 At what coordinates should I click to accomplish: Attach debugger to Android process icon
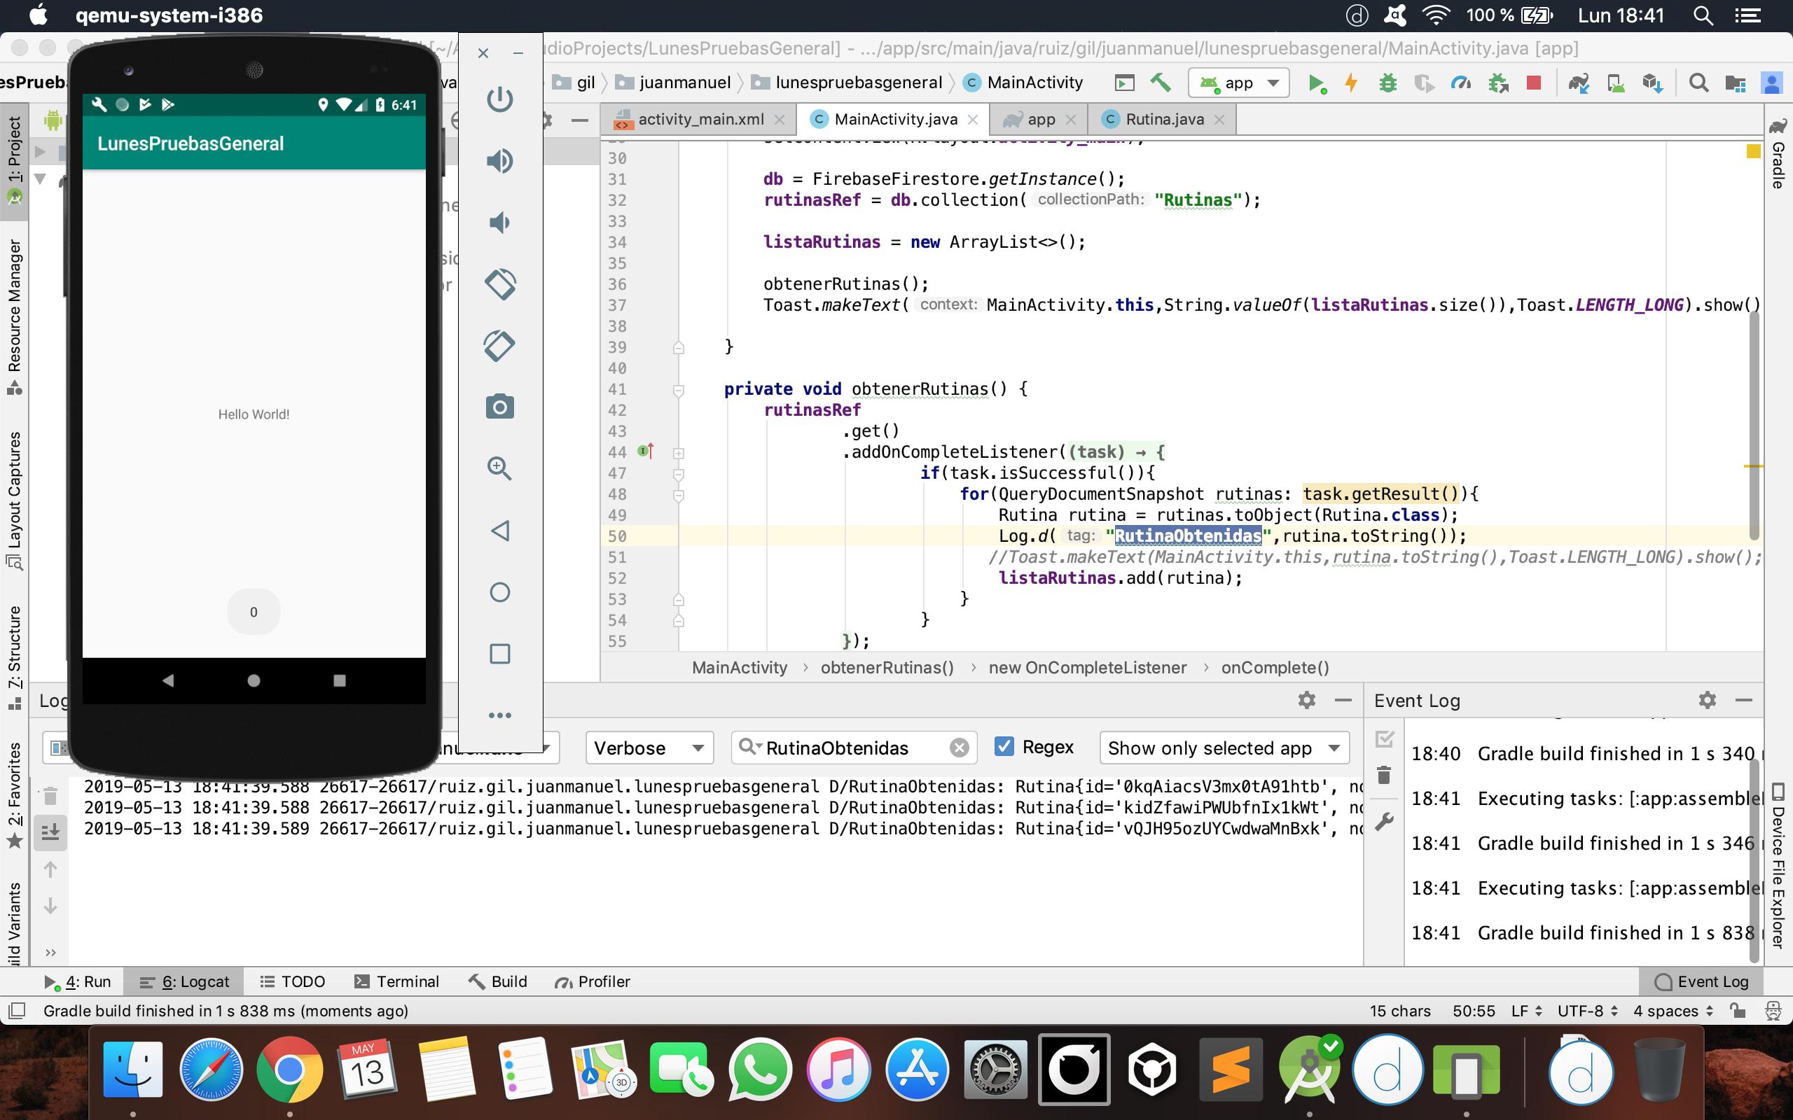(x=1498, y=83)
